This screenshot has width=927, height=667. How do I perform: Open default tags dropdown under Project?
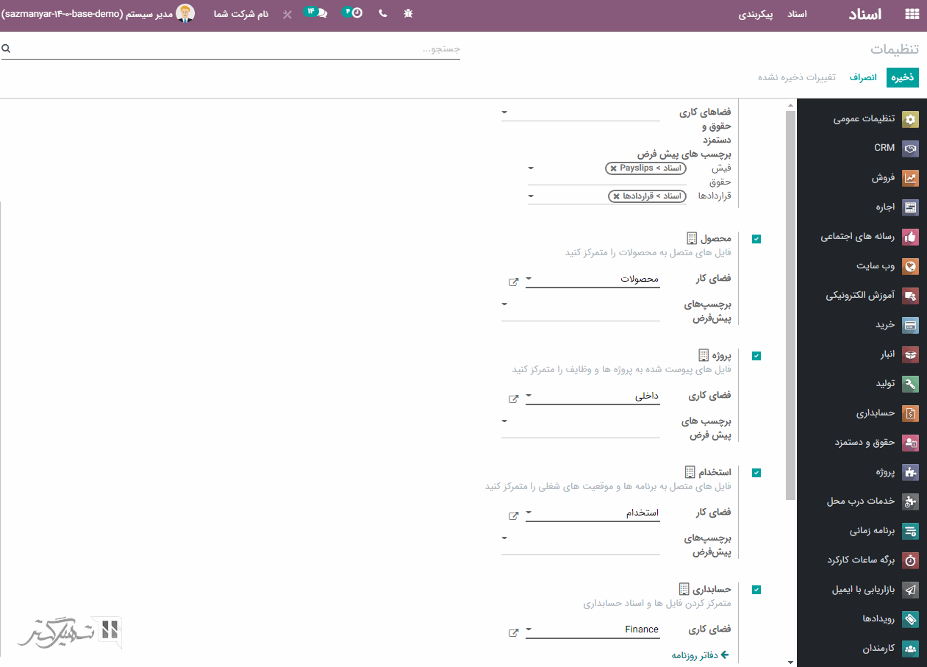tap(504, 421)
